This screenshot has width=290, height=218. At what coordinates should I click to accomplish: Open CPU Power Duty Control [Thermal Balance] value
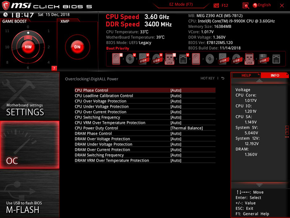point(186,128)
